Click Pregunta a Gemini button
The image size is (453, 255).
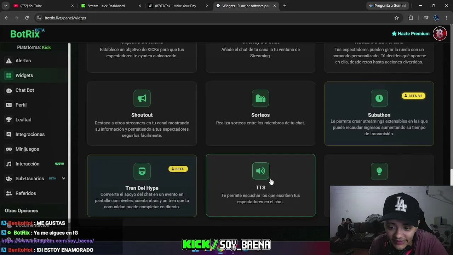pyautogui.click(x=387, y=6)
